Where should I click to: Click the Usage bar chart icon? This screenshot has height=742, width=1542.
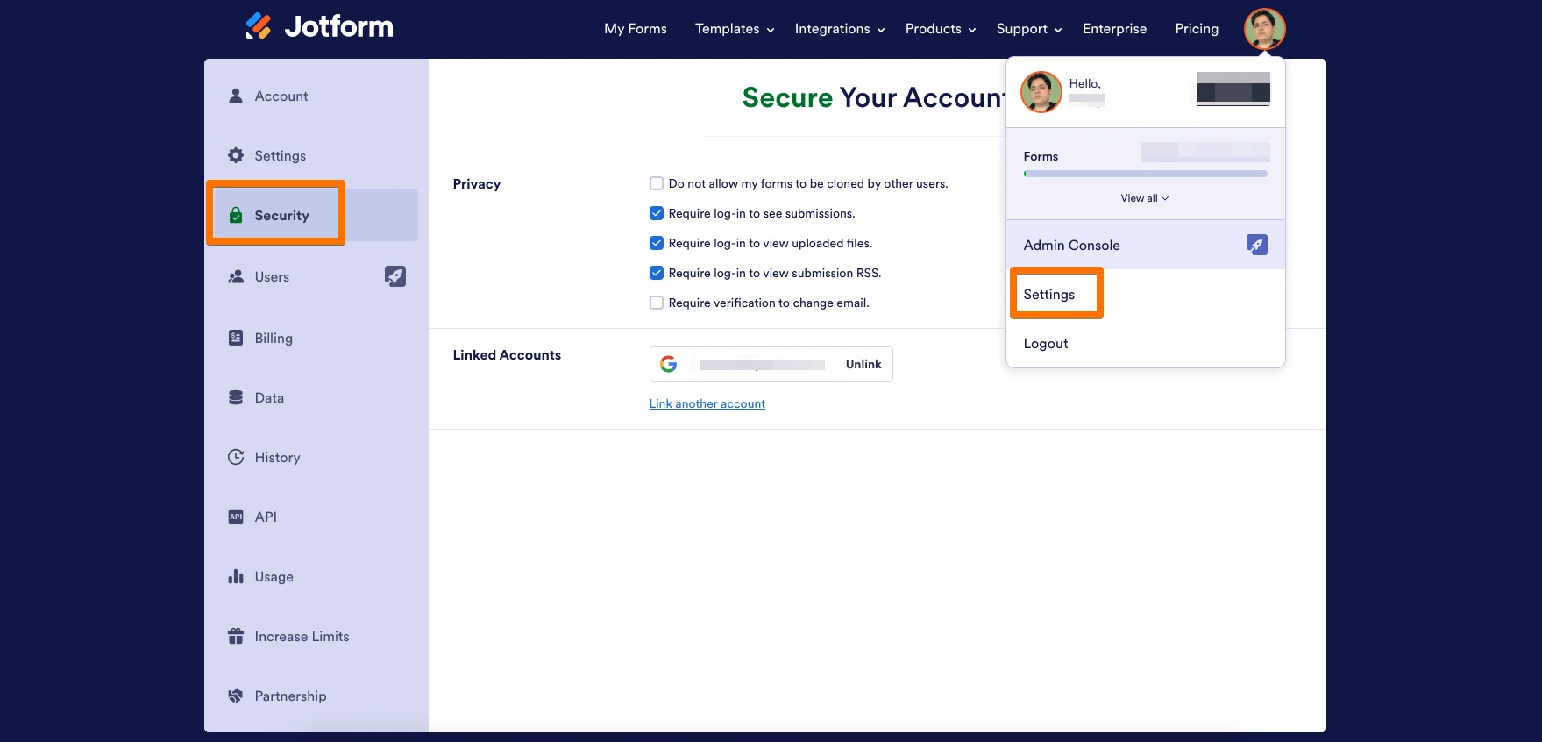point(236,576)
